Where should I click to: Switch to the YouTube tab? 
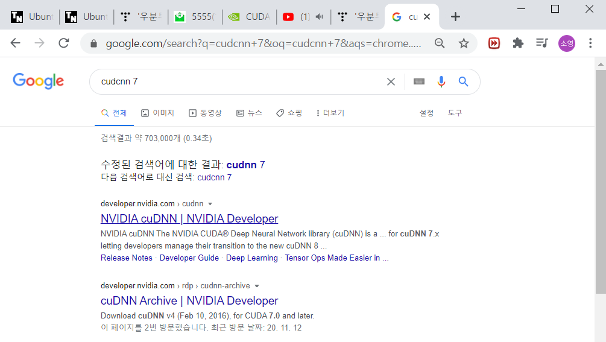[297, 17]
